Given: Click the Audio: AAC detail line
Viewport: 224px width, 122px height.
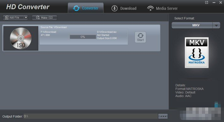Looking at the screenshot, I should (183, 96).
